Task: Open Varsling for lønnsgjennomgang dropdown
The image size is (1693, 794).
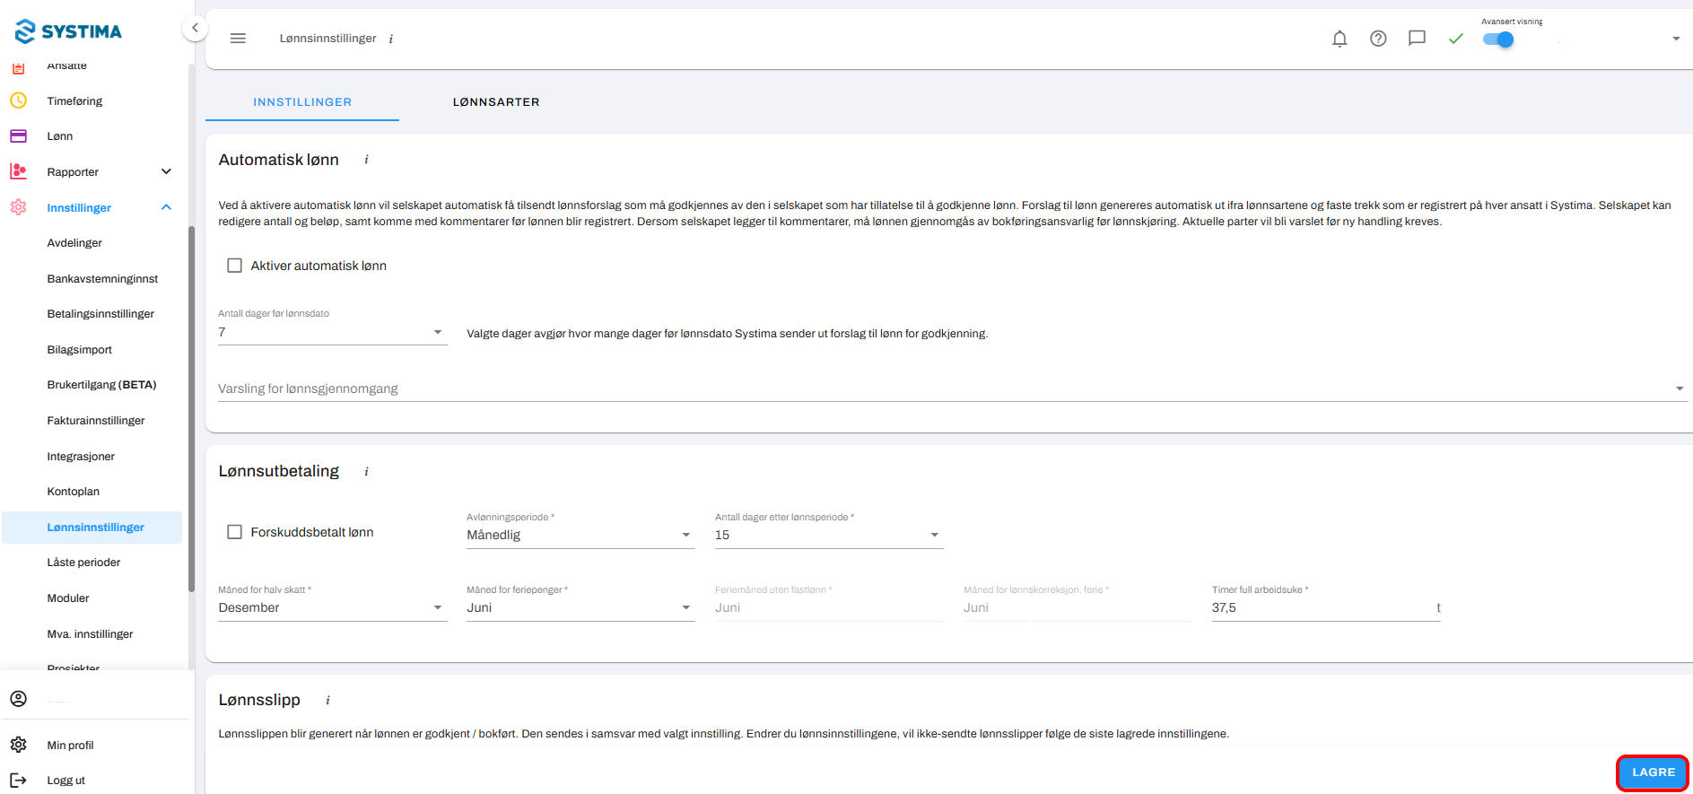Action: tap(952, 388)
